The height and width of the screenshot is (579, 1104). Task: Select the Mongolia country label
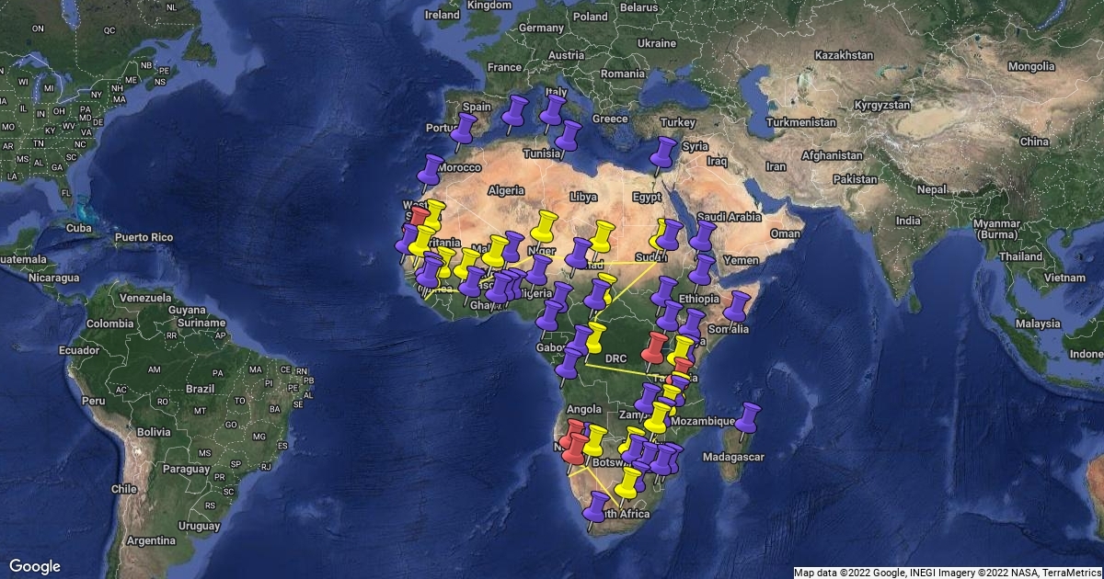point(1031,66)
